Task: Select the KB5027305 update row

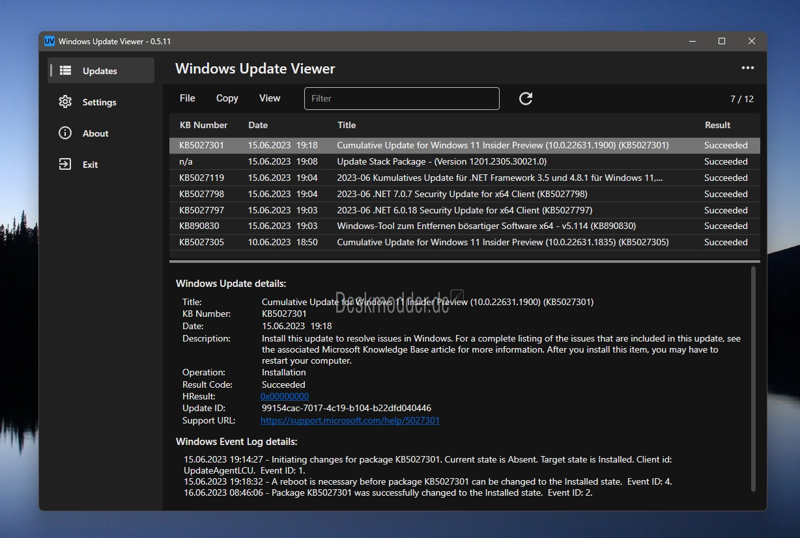Action: (464, 242)
